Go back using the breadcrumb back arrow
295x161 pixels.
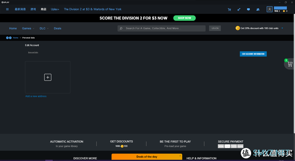7,38
